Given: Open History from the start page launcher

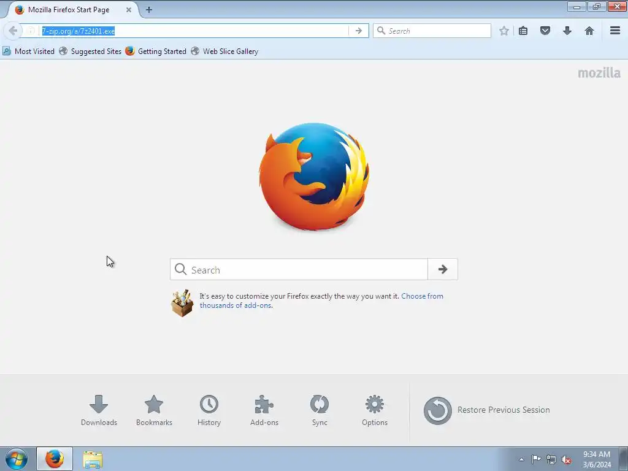Looking at the screenshot, I should pyautogui.click(x=209, y=410).
